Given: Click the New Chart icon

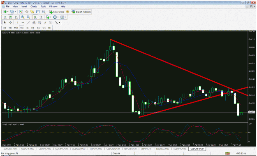Looking at the screenshot, I should coord(5,12).
